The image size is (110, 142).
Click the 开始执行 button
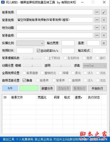point(97,88)
